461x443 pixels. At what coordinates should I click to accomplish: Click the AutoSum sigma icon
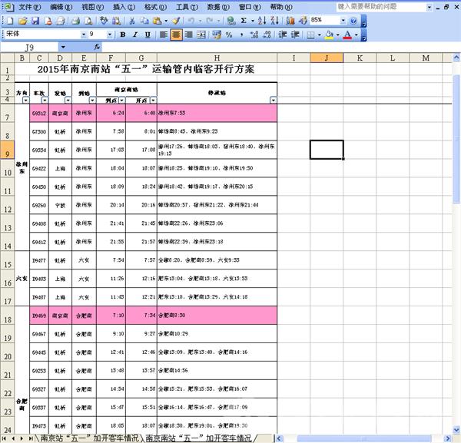[244, 21]
